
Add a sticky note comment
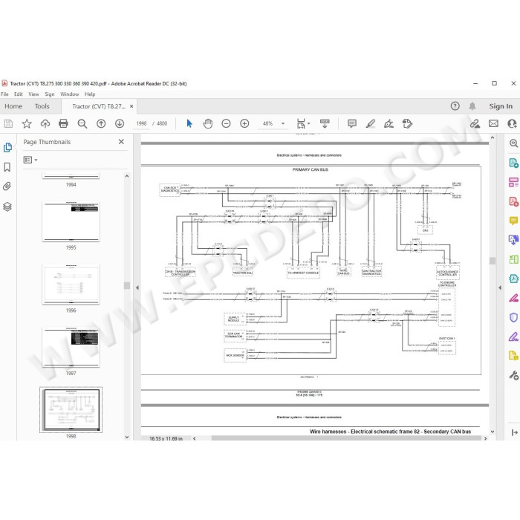352,124
